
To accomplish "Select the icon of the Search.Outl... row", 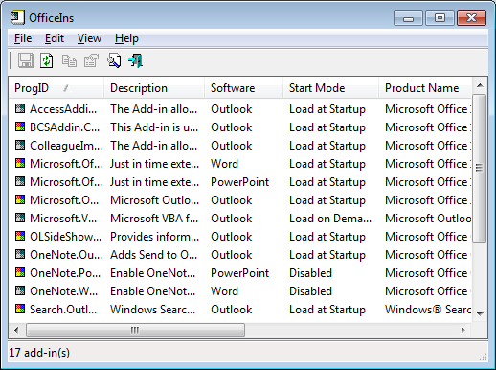I will [20, 309].
